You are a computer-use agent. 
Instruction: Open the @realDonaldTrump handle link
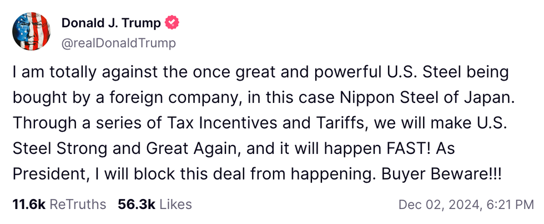click(x=118, y=43)
